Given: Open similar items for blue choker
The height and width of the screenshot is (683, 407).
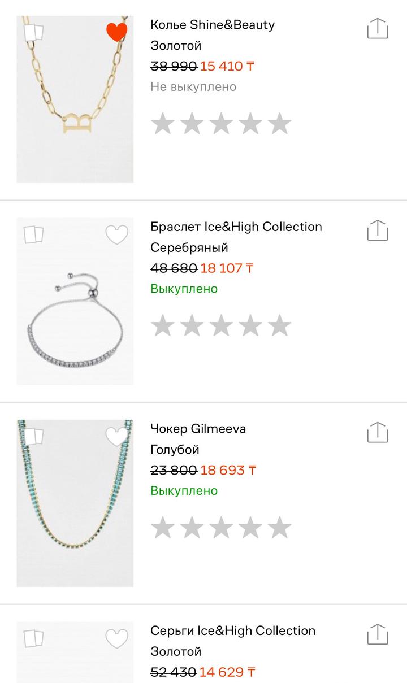Looking at the screenshot, I should [x=34, y=436].
